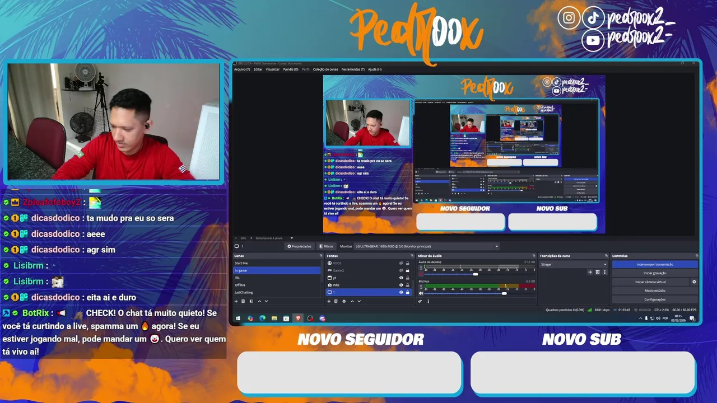The width and height of the screenshot is (717, 403).
Task: Open the Stinger transition dropdown
Action: tap(573, 264)
